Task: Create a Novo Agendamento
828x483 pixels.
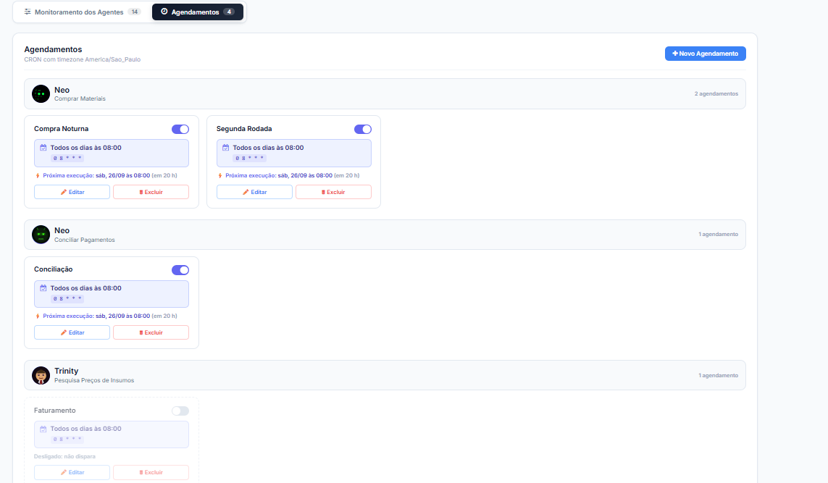Action: [x=705, y=54]
